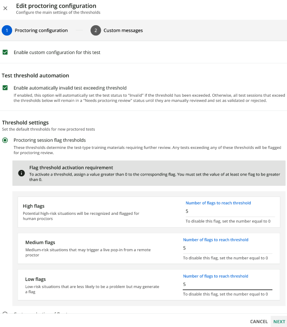The image size is (287, 327).
Task: Close the Edit proctoring configuration dialog
Action: (5, 8)
